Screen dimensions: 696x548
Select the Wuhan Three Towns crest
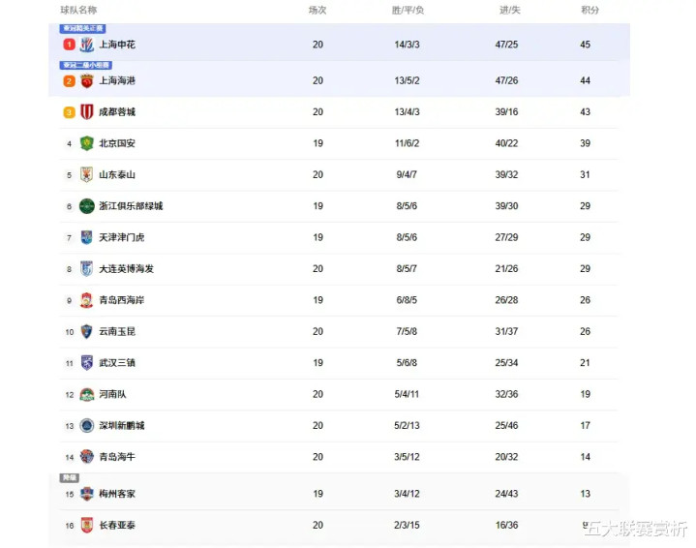86,363
